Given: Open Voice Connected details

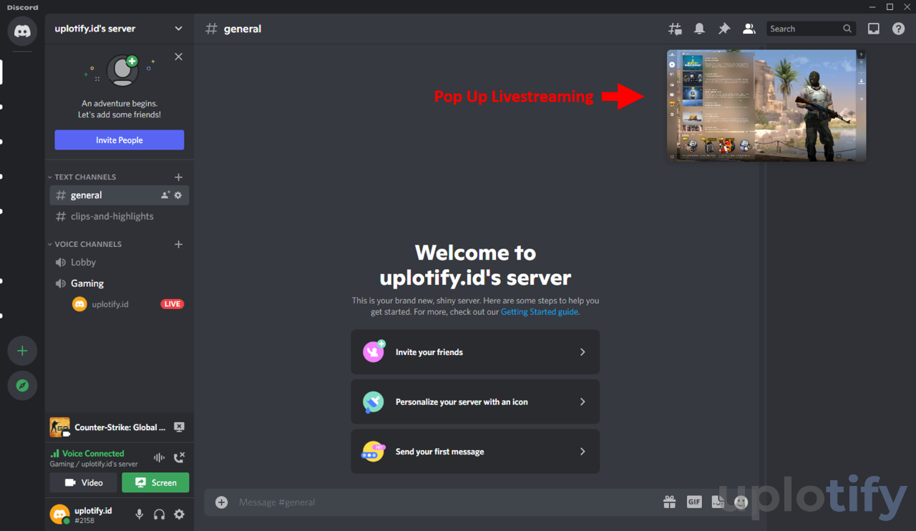Looking at the screenshot, I should [x=93, y=454].
